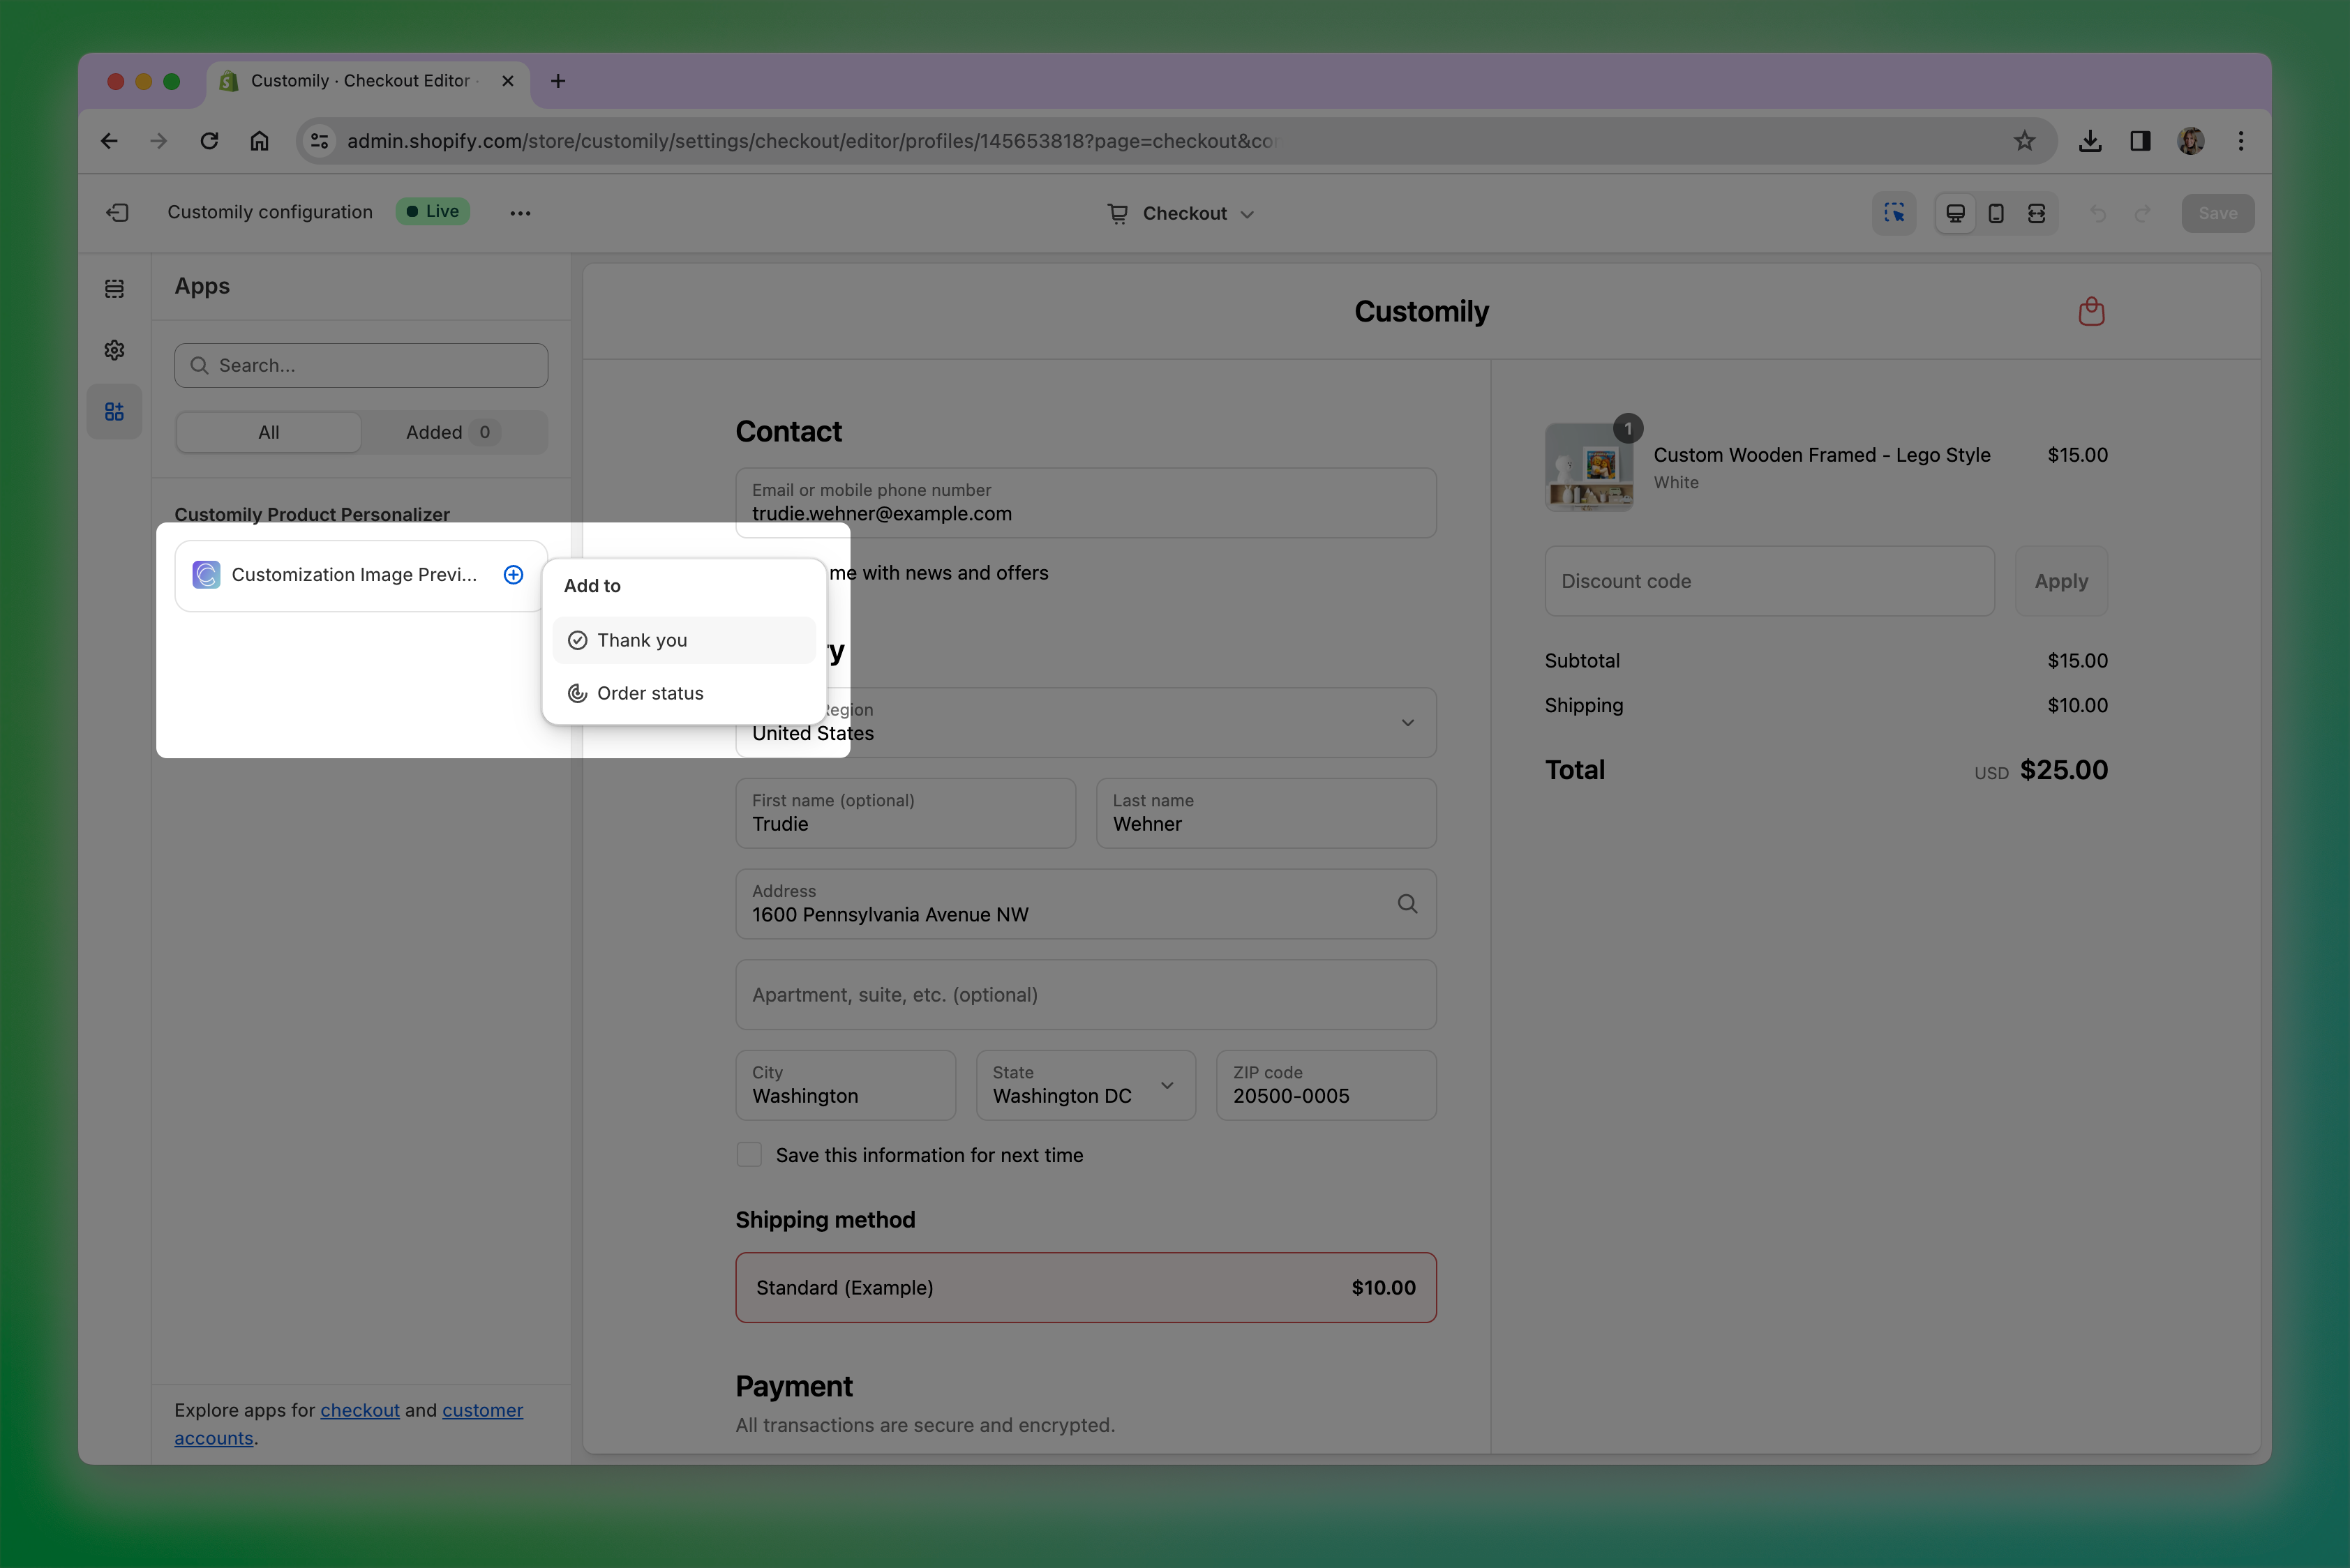Toggle the inspector selection tool icon

click(1894, 213)
